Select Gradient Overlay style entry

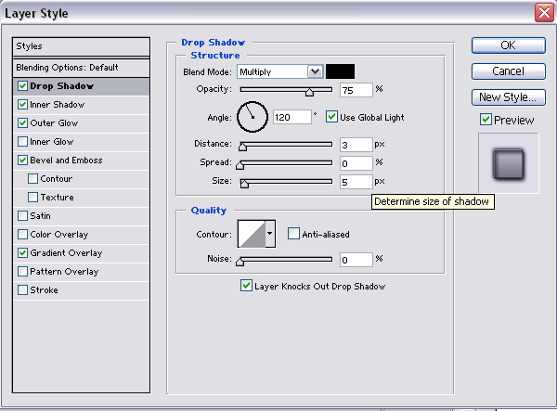pos(65,253)
